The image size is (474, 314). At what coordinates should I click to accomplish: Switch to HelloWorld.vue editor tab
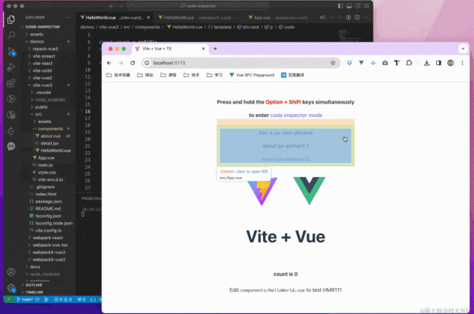pos(100,16)
